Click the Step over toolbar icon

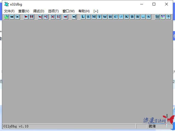tap(46, 17)
